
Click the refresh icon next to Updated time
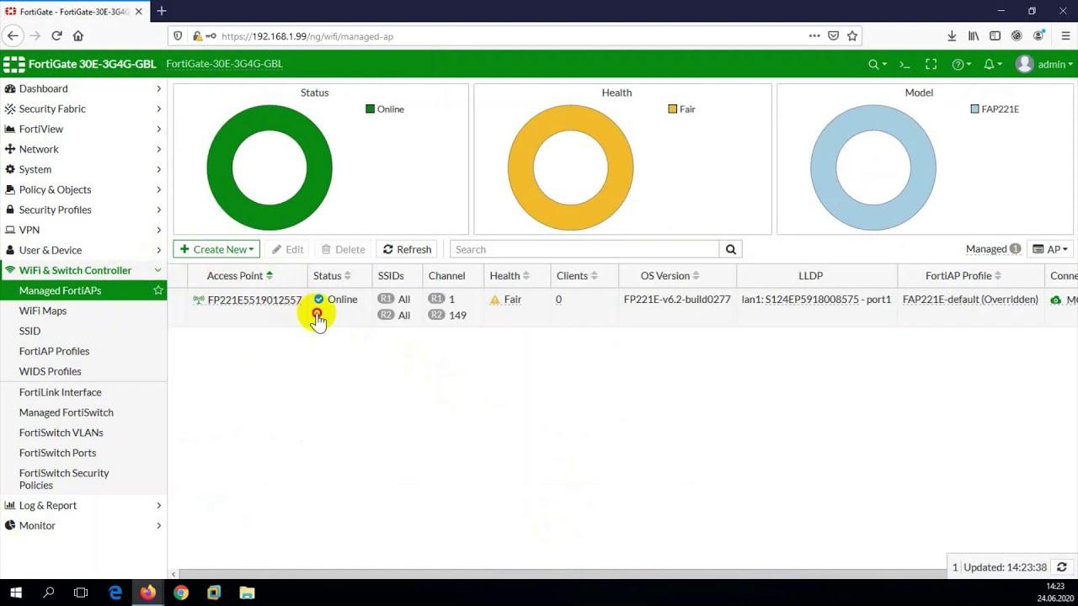[x=1061, y=567]
